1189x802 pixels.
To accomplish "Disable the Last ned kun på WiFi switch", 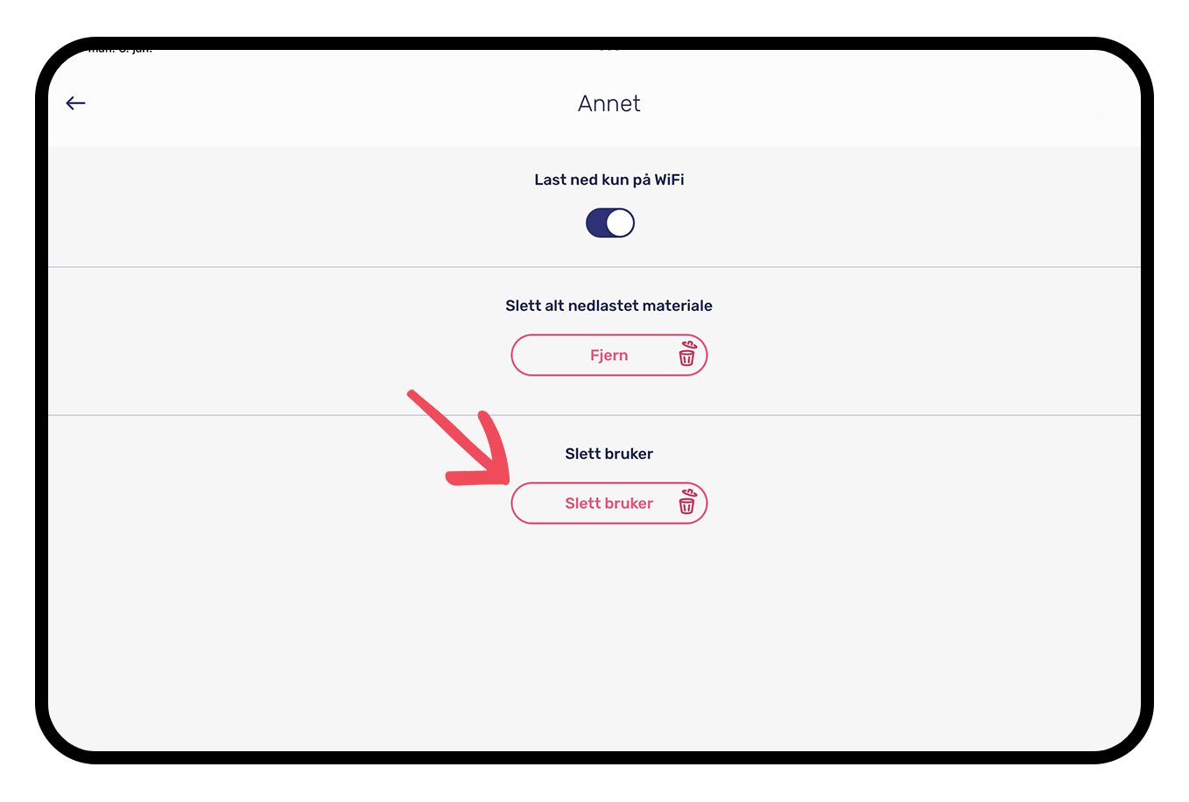I will [x=610, y=223].
